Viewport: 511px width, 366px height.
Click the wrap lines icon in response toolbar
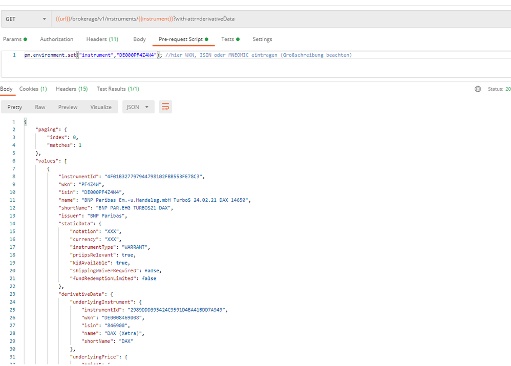pos(165,107)
